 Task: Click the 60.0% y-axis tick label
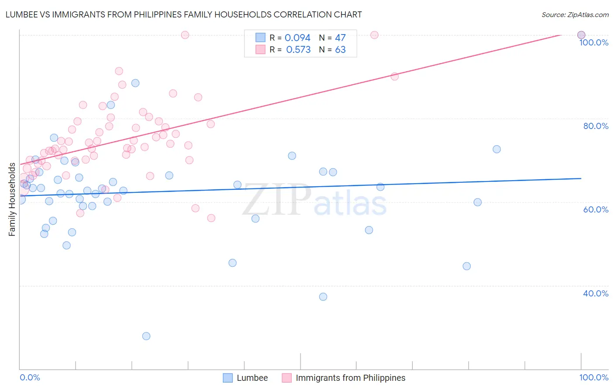tap(596, 209)
